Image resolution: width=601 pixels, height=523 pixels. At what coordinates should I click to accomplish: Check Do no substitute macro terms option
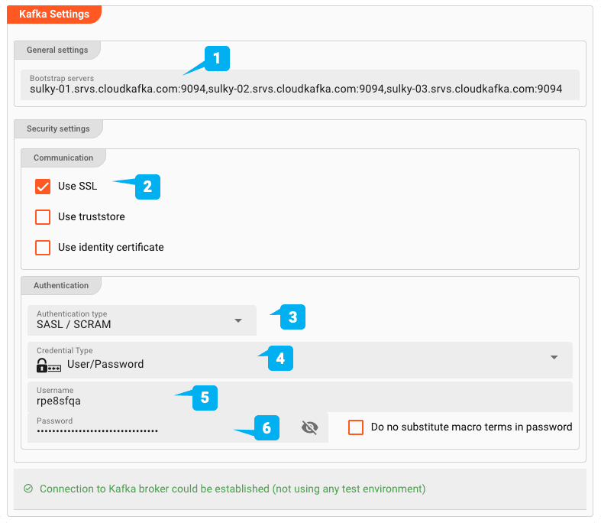click(x=356, y=427)
